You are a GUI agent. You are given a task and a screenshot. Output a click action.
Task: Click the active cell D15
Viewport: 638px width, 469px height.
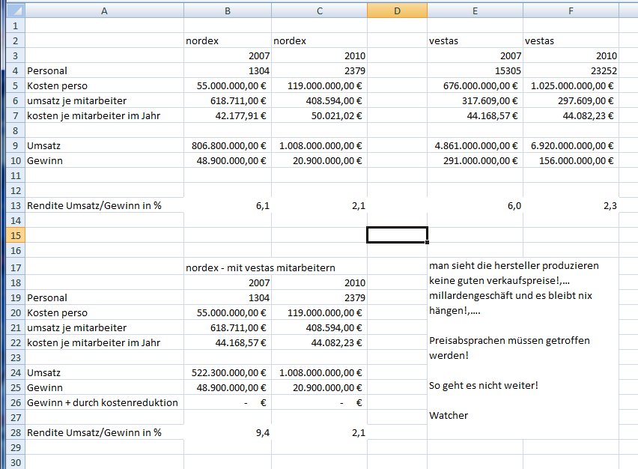[397, 235]
